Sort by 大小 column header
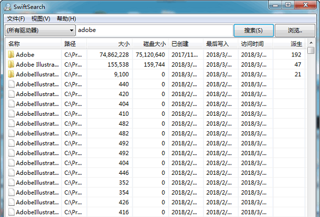 pyautogui.click(x=110, y=44)
